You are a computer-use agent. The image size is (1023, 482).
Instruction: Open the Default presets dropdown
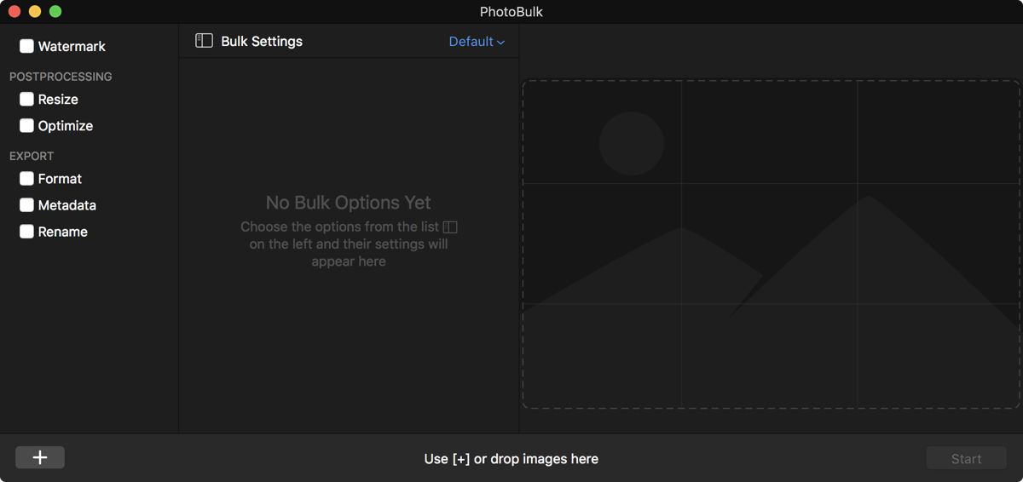[477, 42]
